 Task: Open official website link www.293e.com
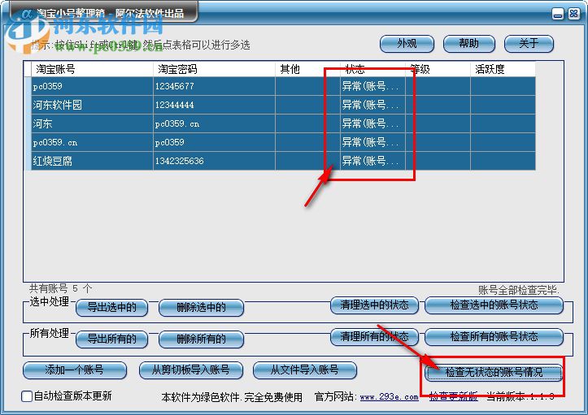pos(389,396)
